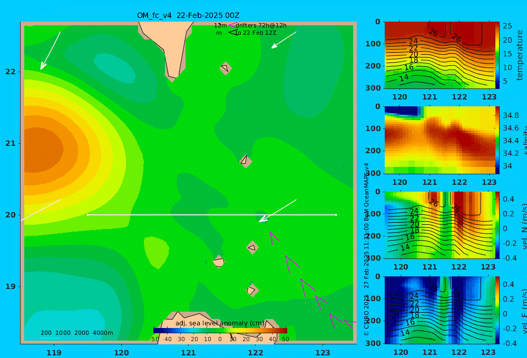Click latitude label 21 on the main map
This screenshot has width=527, height=358.
tap(10, 143)
